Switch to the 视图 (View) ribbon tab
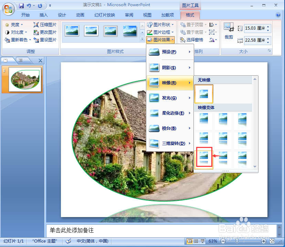Viewport: 285px width, 247px height. tap(147, 15)
